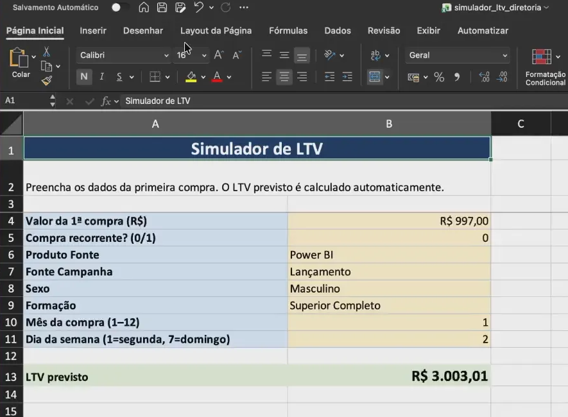Open the Inserir ribbon tab
The width and height of the screenshot is (568, 417).
point(93,31)
